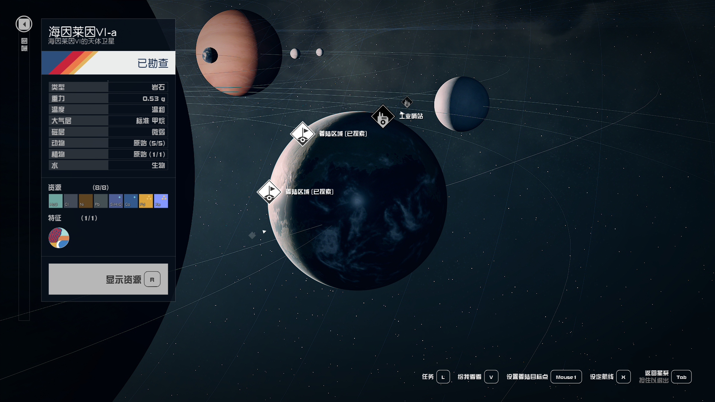Image resolution: width=715 pixels, height=402 pixels.
Task: Click the 资源 (8/8) header
Action: pos(79,188)
